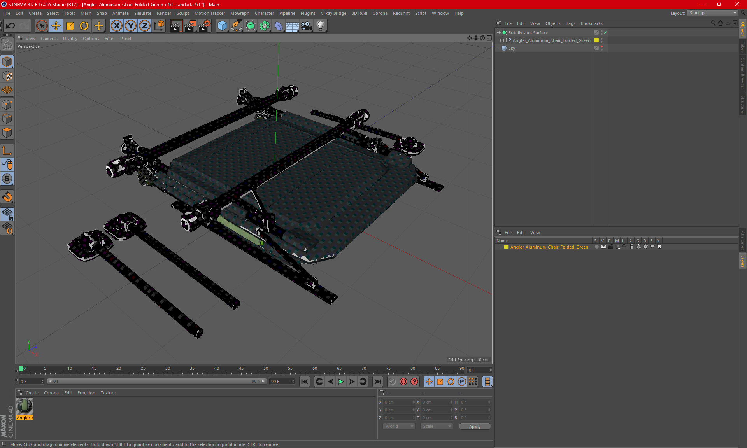Select the Scale tool in the toolbar
Viewport: 747px width, 448px height.
click(x=70, y=26)
